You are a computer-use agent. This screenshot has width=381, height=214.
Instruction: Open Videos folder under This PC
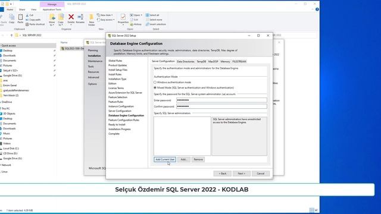point(7,143)
